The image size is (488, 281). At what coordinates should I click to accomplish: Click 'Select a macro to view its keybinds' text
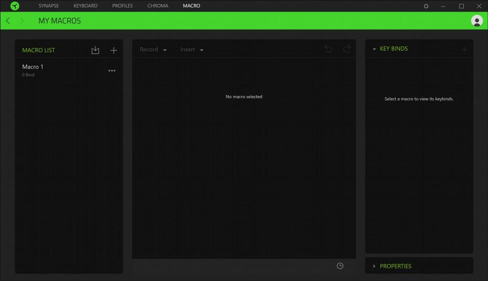(x=419, y=99)
